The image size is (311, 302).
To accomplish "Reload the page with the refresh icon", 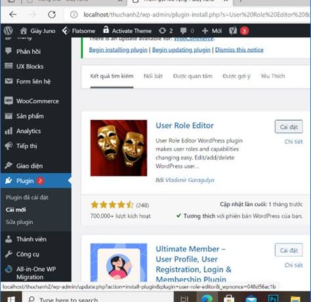I will pos(52,14).
